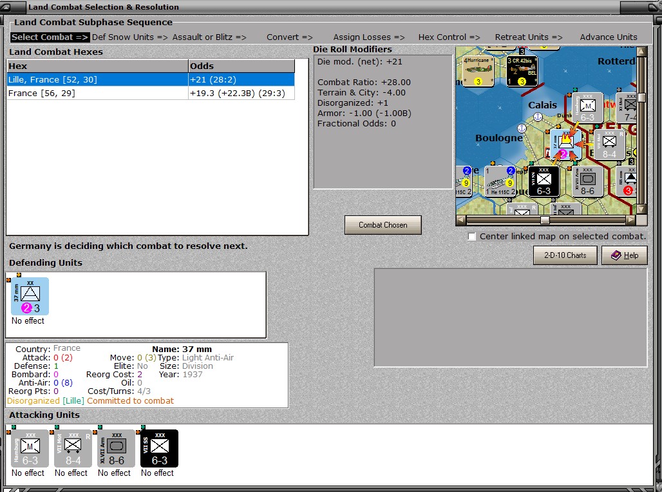Click the port anchor icon below Calais

[538, 117]
